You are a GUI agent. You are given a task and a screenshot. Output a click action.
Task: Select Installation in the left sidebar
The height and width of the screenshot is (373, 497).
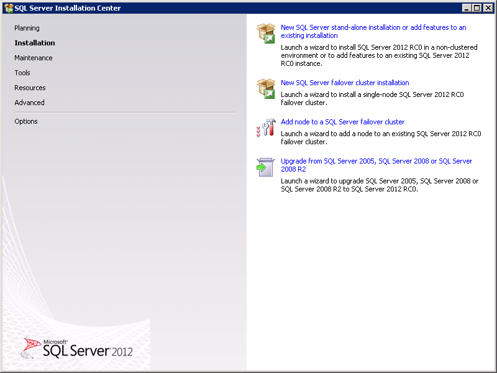pyautogui.click(x=35, y=43)
